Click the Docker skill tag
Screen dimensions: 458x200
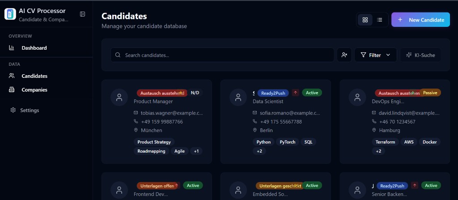coord(430,142)
